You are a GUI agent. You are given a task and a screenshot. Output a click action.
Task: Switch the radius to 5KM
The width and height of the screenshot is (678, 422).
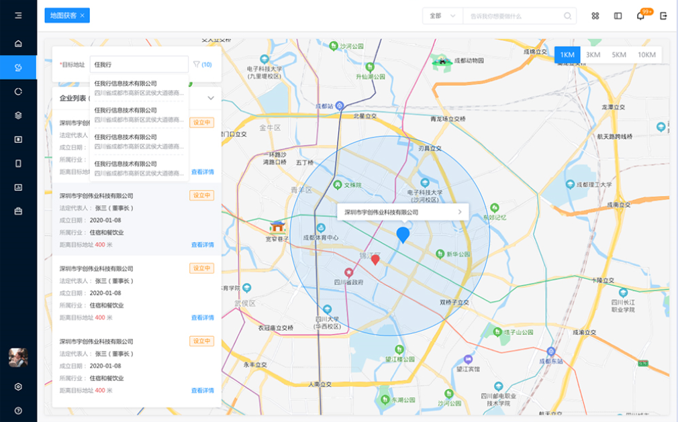(x=619, y=54)
